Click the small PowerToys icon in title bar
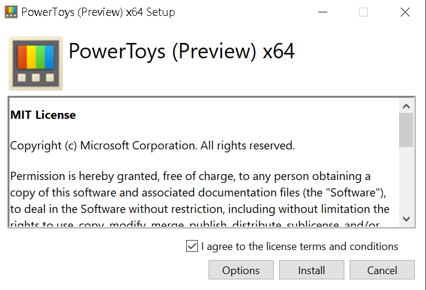The height and width of the screenshot is (290, 426). [11, 12]
